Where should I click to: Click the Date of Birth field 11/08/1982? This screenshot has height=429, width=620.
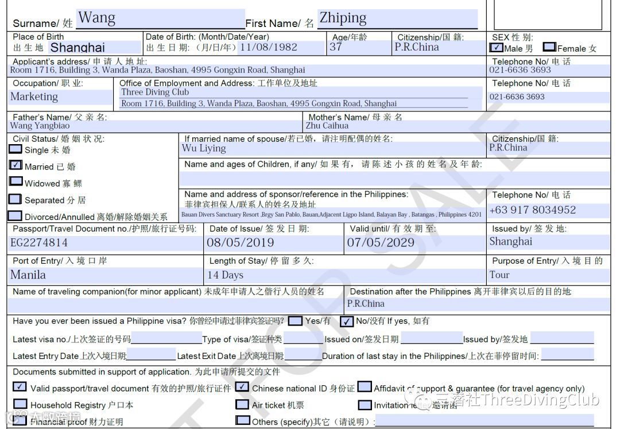click(281, 48)
